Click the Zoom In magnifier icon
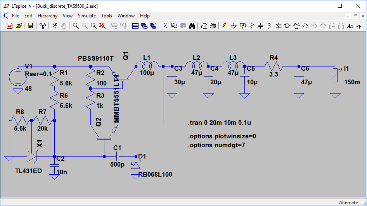This screenshot has width=367, height=206. (76, 26)
